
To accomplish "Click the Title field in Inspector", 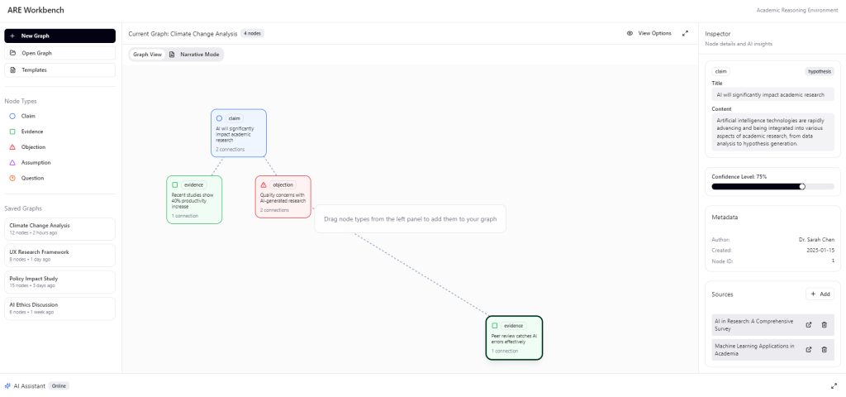I will click(772, 95).
